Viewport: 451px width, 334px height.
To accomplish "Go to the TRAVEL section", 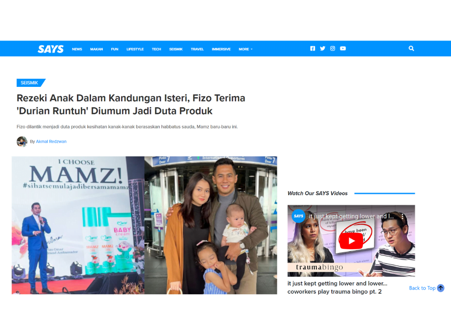I will click(197, 49).
